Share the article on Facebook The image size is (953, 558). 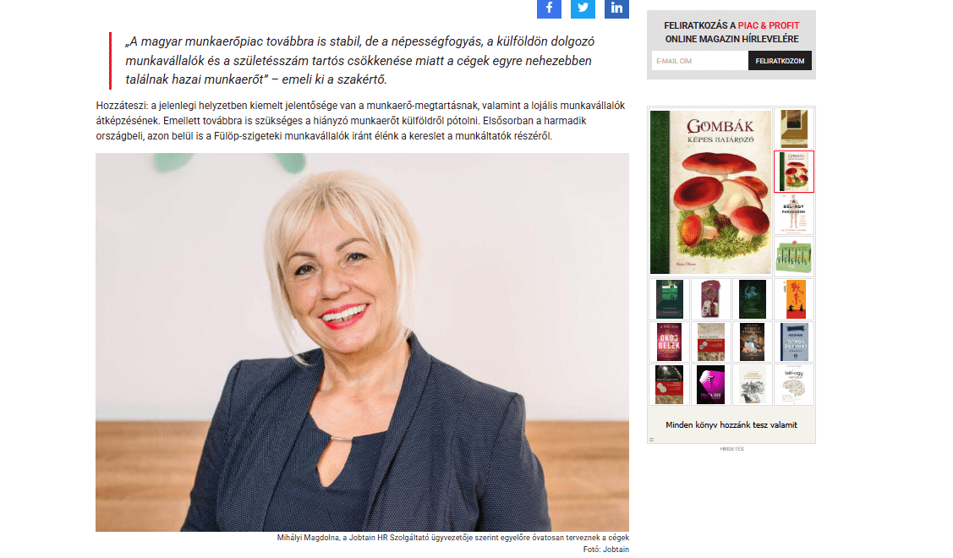coord(549,8)
